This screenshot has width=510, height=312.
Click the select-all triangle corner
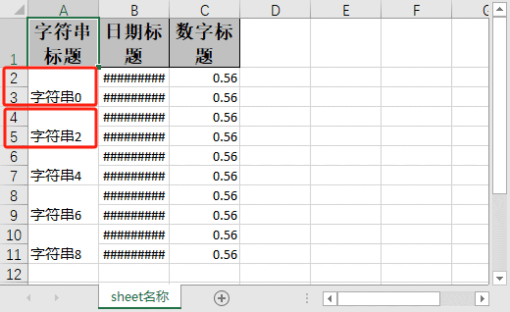pos(19,10)
